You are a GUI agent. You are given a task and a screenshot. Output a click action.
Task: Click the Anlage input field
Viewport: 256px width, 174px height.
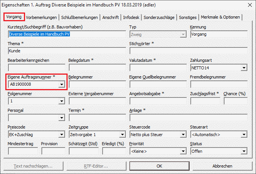(188, 118)
